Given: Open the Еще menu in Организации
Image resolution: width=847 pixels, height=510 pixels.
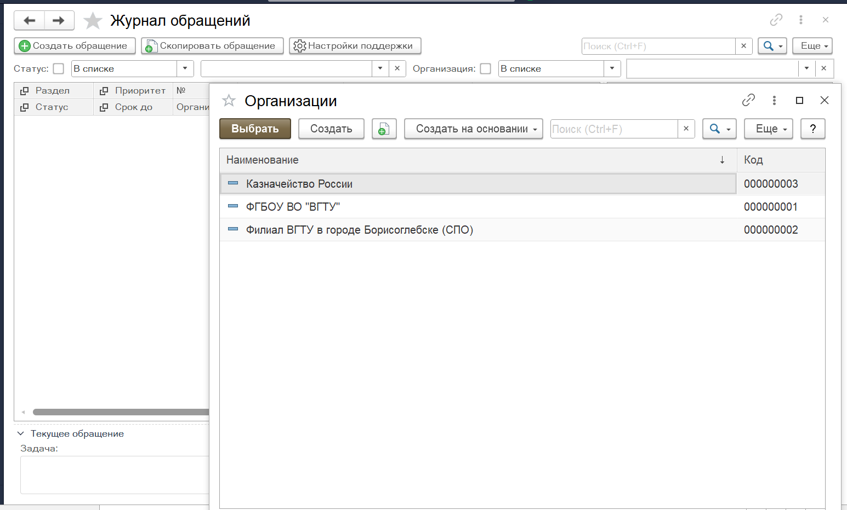Looking at the screenshot, I should 768,129.
